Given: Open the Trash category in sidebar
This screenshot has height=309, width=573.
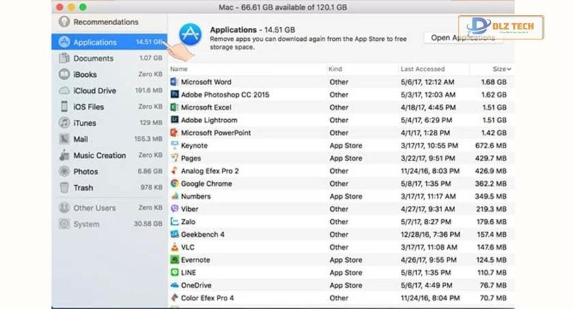Looking at the screenshot, I should click(83, 188).
